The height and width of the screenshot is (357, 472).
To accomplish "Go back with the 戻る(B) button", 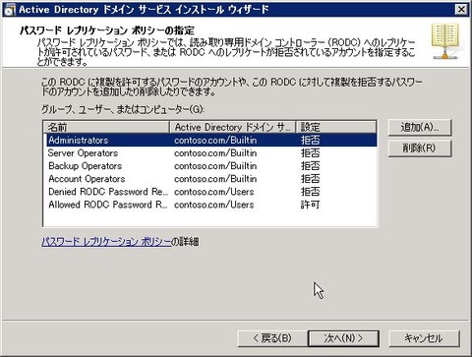I will (x=272, y=338).
